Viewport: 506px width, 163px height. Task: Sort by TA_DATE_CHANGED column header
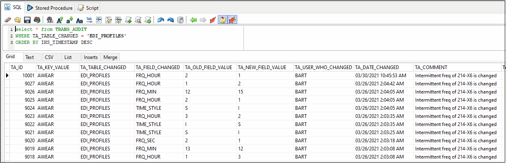point(377,67)
